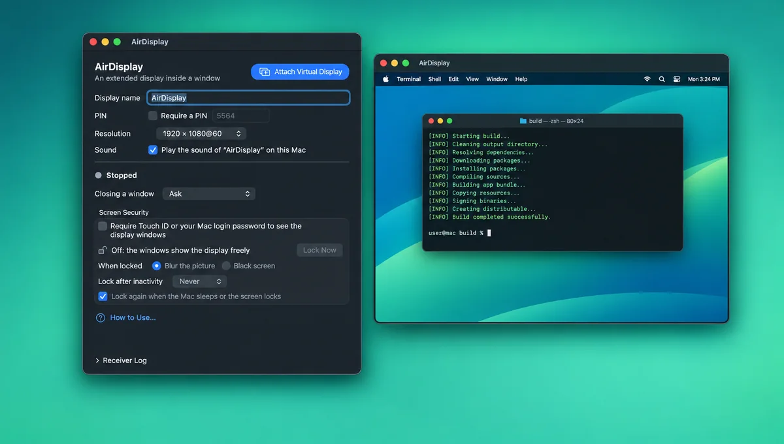Close the build Terminal window
The height and width of the screenshot is (444, 784).
click(x=431, y=121)
